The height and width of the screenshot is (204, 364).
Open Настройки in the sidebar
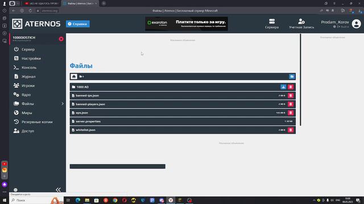click(31, 58)
